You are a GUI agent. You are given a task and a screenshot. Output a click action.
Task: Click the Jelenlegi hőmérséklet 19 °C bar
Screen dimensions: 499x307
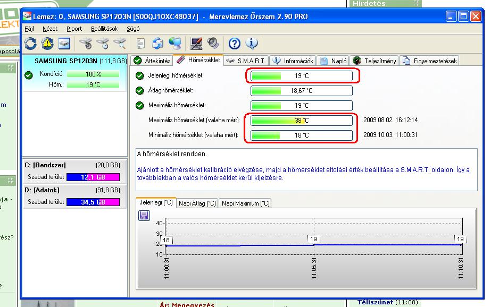pyautogui.click(x=302, y=76)
